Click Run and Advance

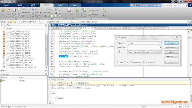84,12
